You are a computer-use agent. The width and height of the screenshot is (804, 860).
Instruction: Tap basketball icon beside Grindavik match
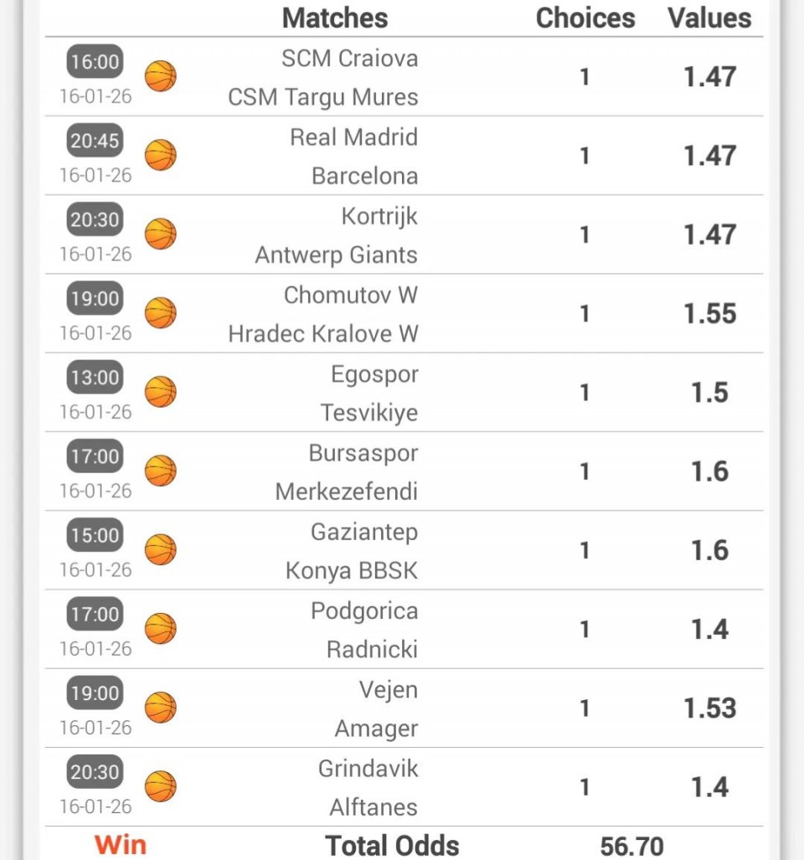(161, 786)
